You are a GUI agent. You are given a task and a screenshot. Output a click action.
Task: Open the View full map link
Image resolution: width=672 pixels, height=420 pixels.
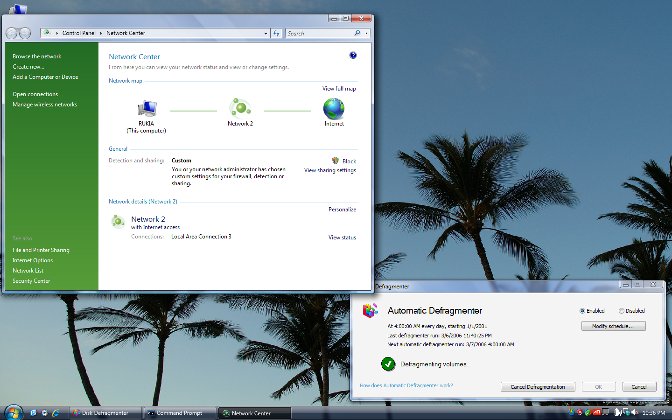point(339,89)
